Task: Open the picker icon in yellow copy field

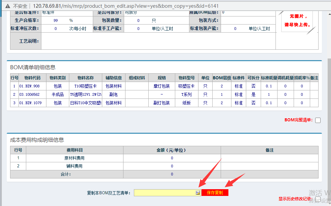Action: (x=198, y=193)
